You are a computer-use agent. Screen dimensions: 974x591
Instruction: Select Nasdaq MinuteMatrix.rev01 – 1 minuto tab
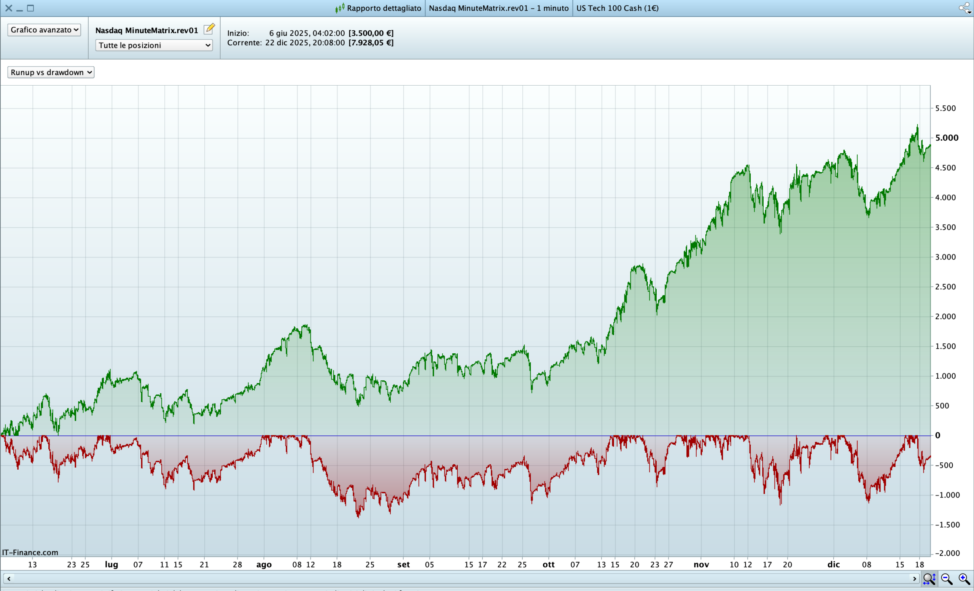coord(498,8)
